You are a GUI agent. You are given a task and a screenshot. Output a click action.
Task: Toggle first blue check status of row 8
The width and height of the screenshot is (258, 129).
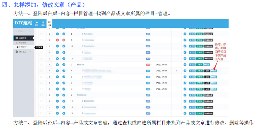57,34
